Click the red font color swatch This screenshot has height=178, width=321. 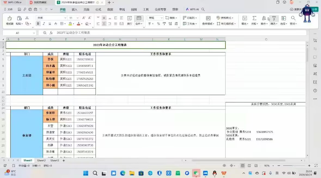[x=78, y=24]
